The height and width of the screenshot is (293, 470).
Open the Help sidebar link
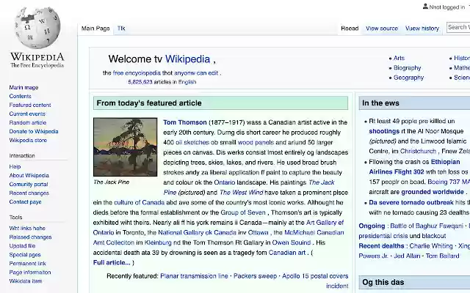[x=15, y=166]
